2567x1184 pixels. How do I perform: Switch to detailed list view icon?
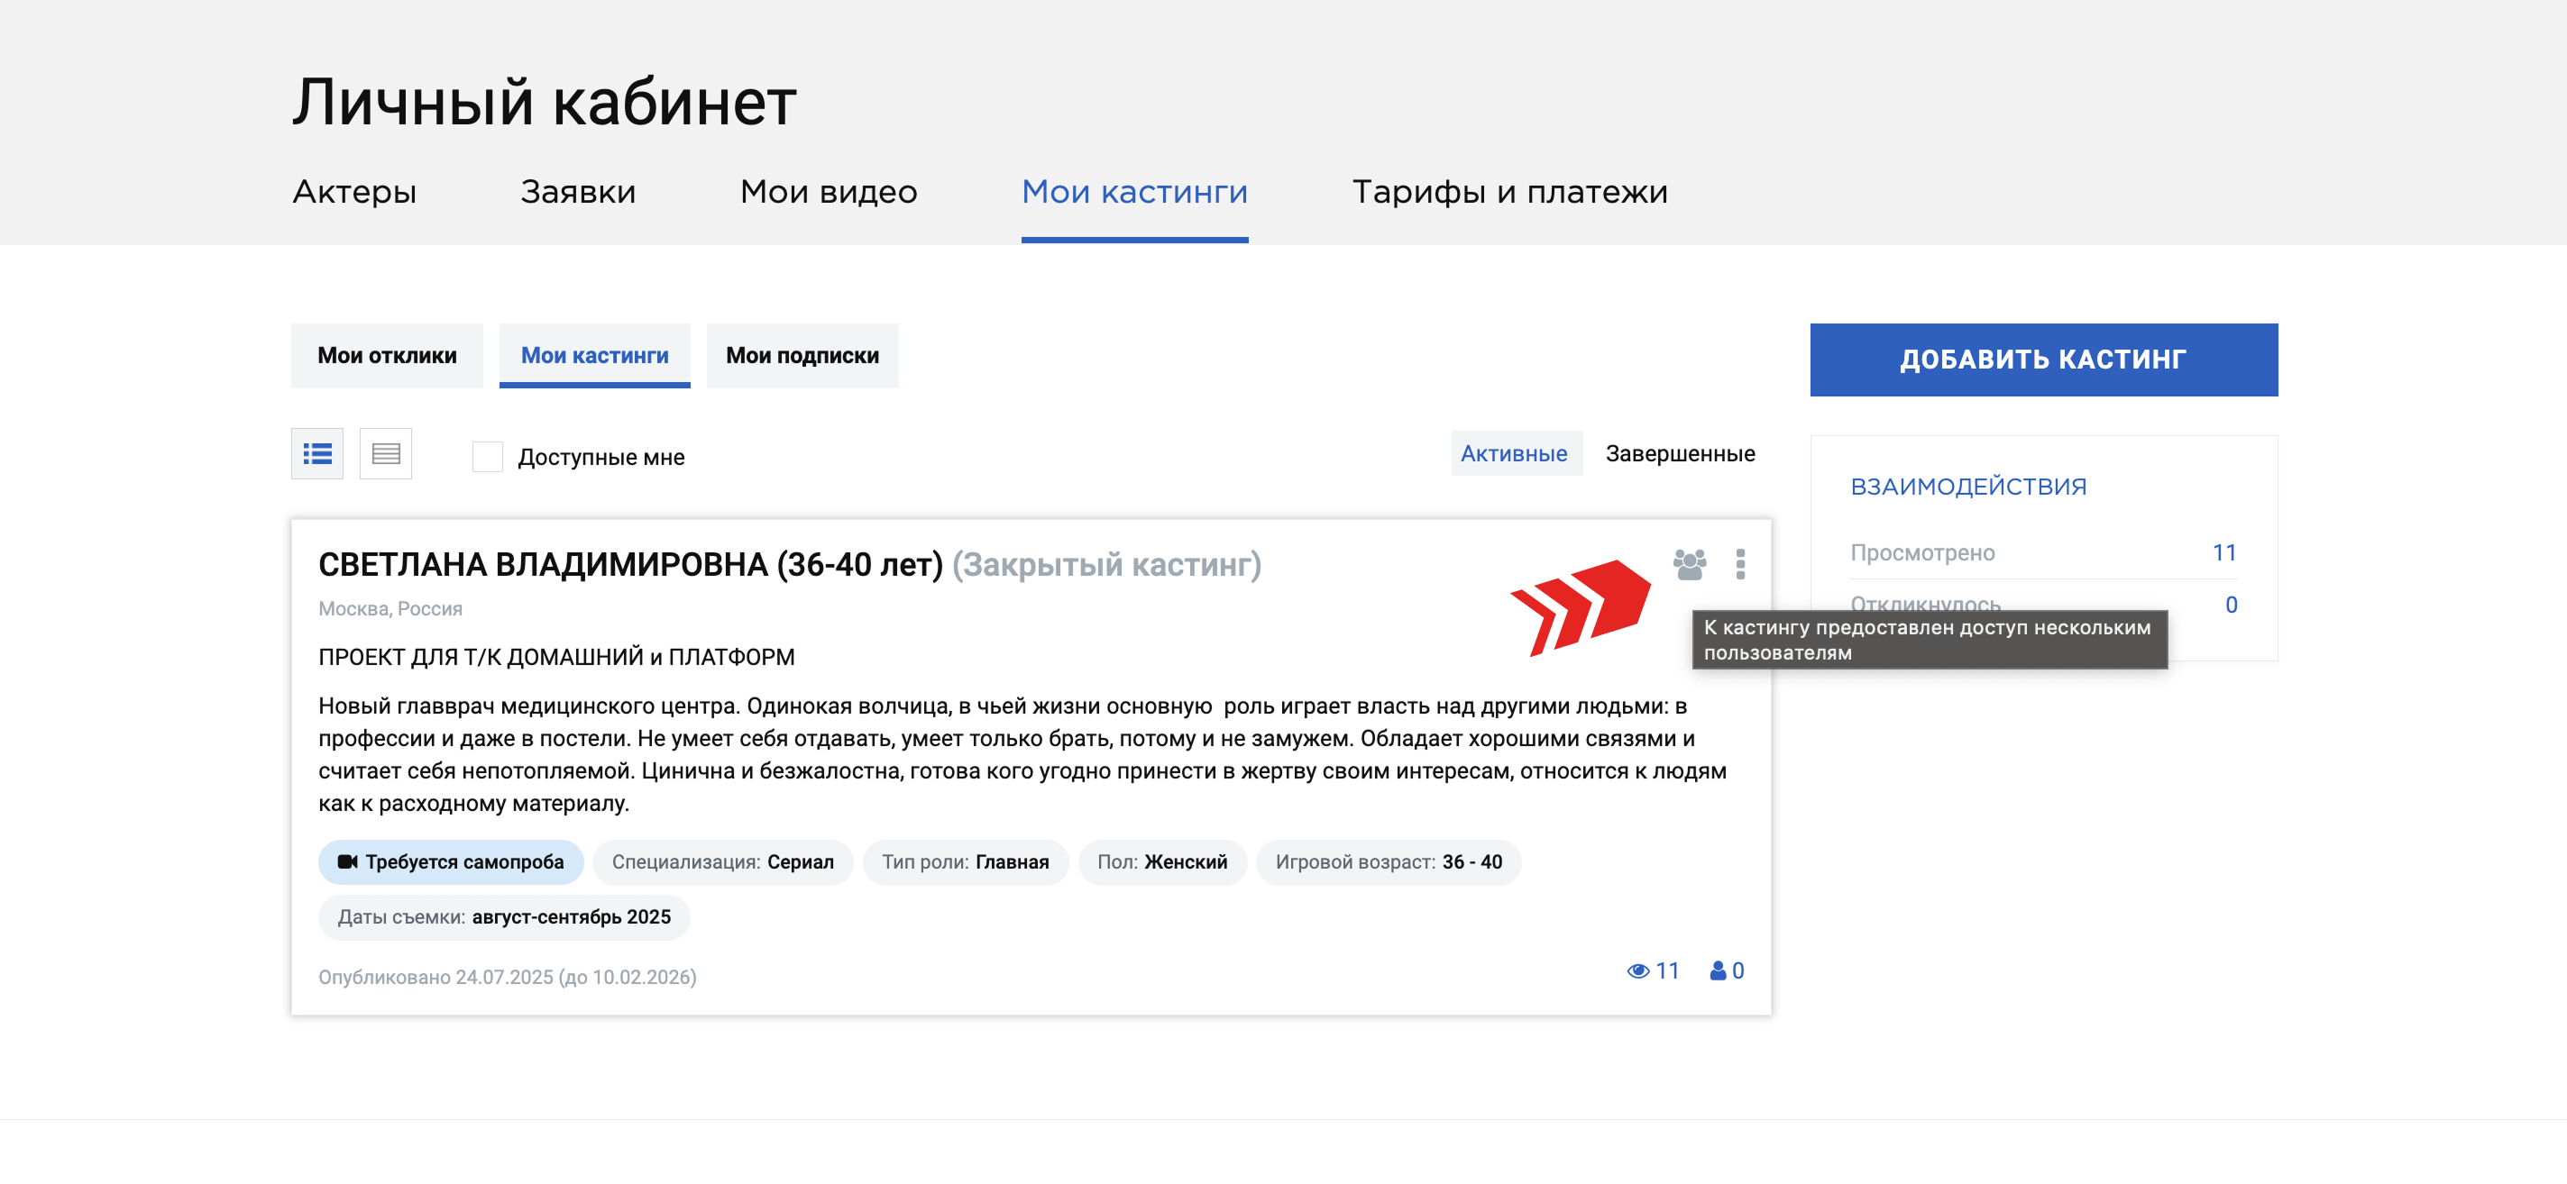316,454
